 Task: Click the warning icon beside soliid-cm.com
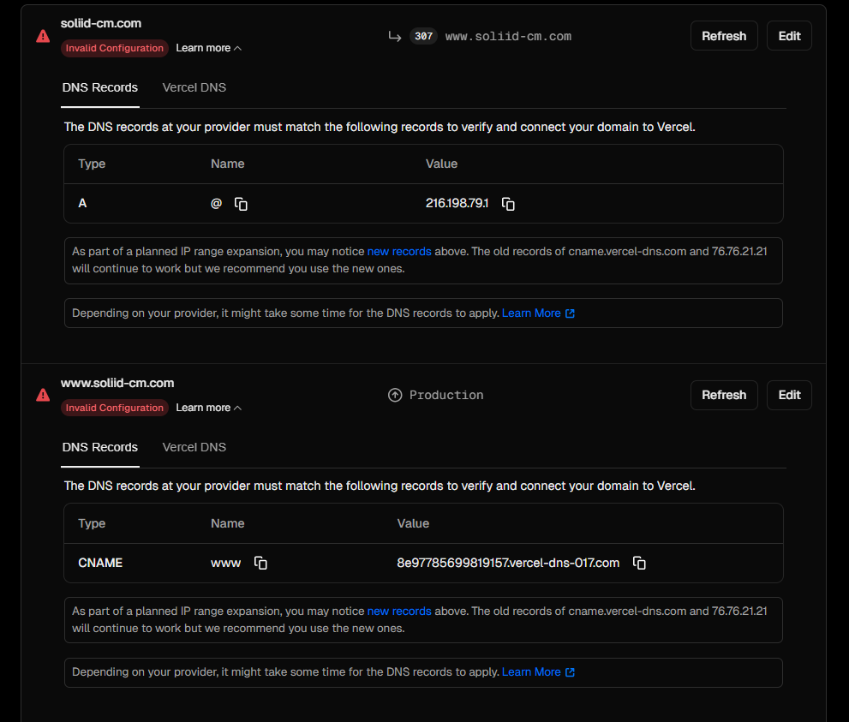[43, 36]
